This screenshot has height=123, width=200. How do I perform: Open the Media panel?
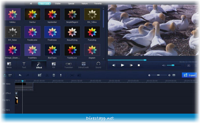pyautogui.click(x=9, y=65)
